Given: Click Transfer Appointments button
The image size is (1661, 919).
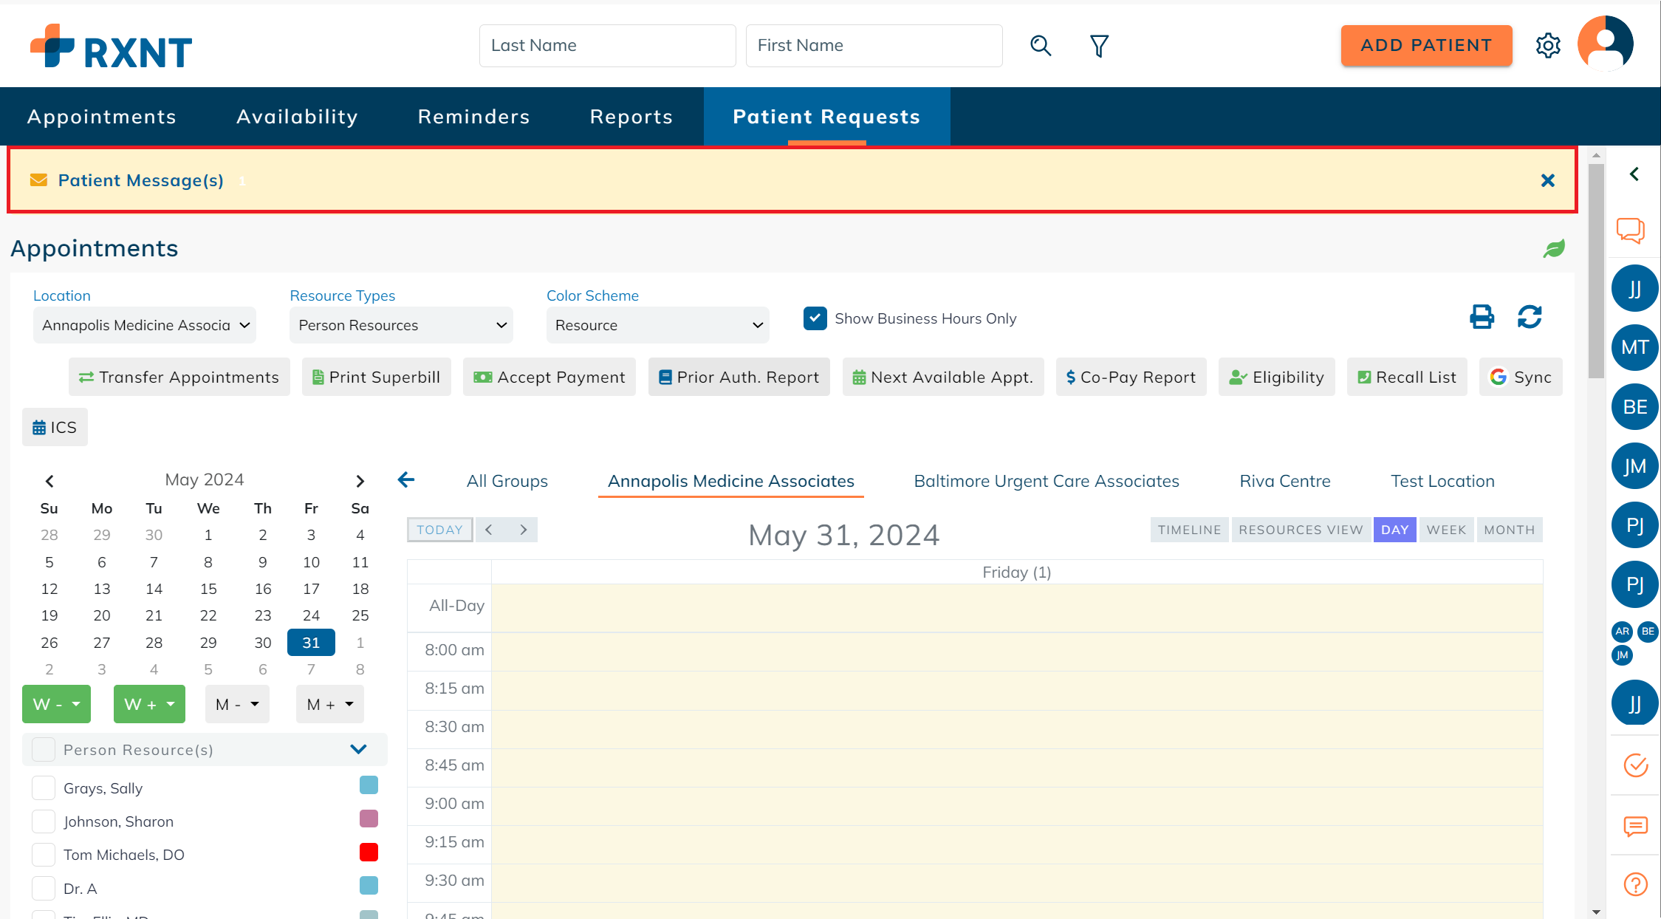Looking at the screenshot, I should [x=179, y=377].
